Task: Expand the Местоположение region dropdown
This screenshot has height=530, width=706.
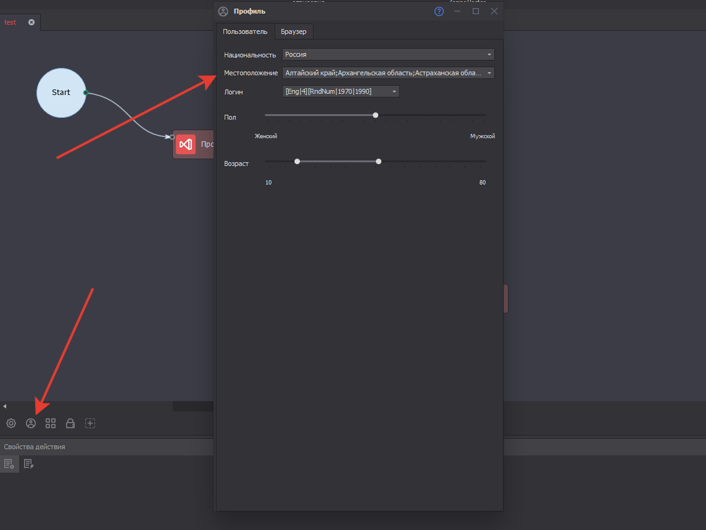Action: click(x=388, y=73)
